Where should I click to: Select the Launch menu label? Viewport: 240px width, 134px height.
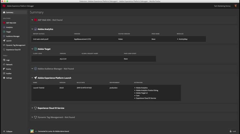pos(9,41)
